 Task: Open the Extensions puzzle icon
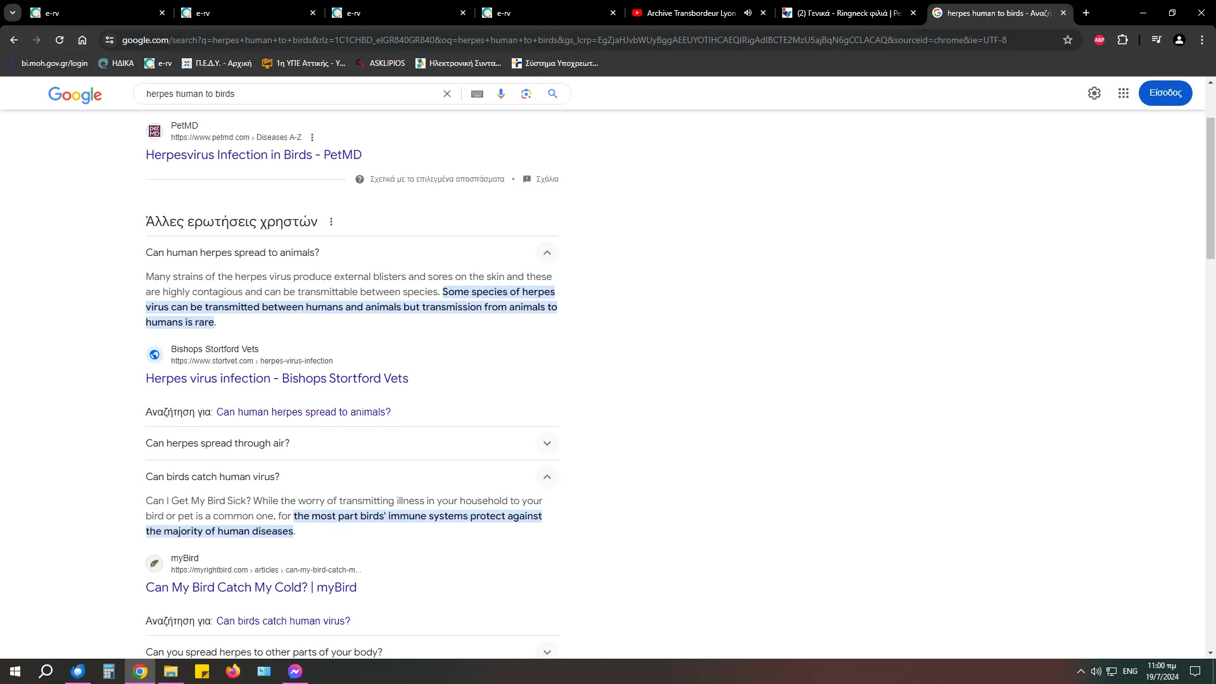click(1122, 40)
